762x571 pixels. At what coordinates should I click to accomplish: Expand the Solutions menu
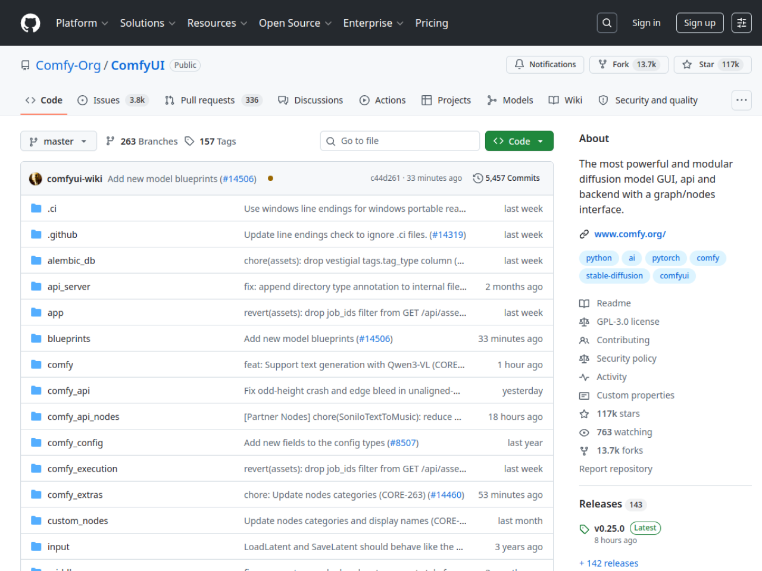148,23
